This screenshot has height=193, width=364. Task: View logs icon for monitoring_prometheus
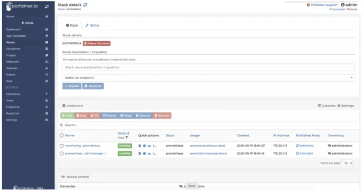tap(140, 146)
